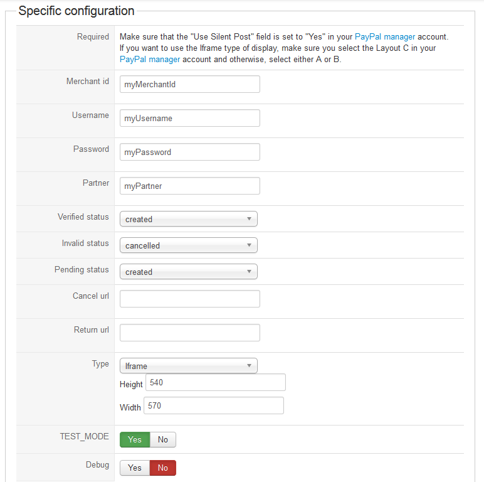
Task: Set TEST_MODE to No
Action: pos(163,439)
